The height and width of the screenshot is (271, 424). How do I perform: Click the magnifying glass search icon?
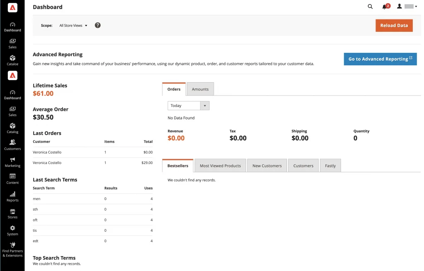370,7
